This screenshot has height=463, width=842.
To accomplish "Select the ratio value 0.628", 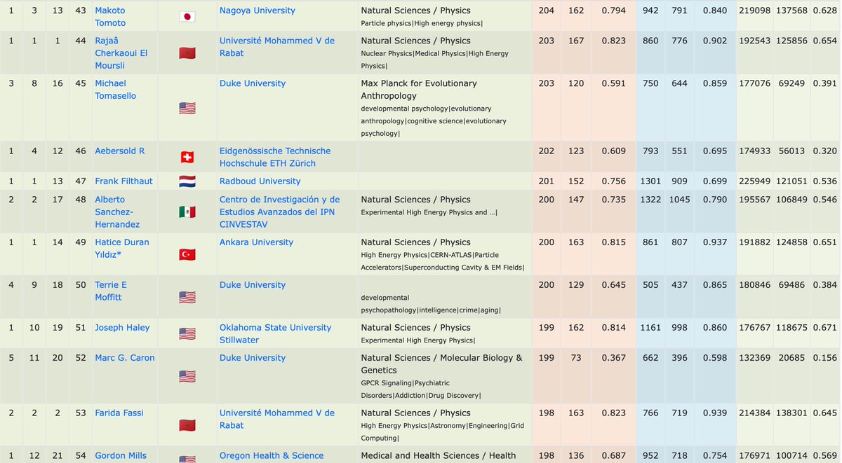I will pyautogui.click(x=824, y=11).
